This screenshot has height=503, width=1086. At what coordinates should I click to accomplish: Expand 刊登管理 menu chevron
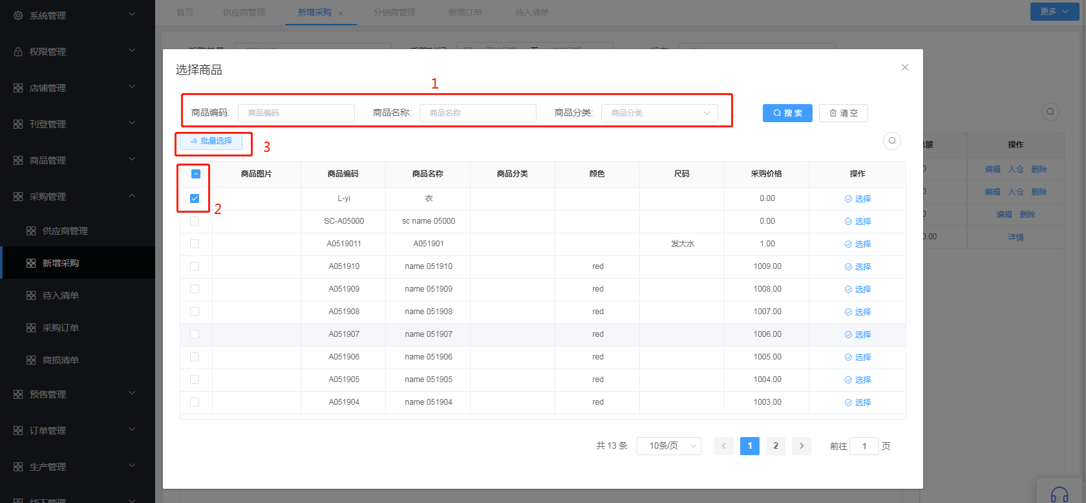pos(132,123)
